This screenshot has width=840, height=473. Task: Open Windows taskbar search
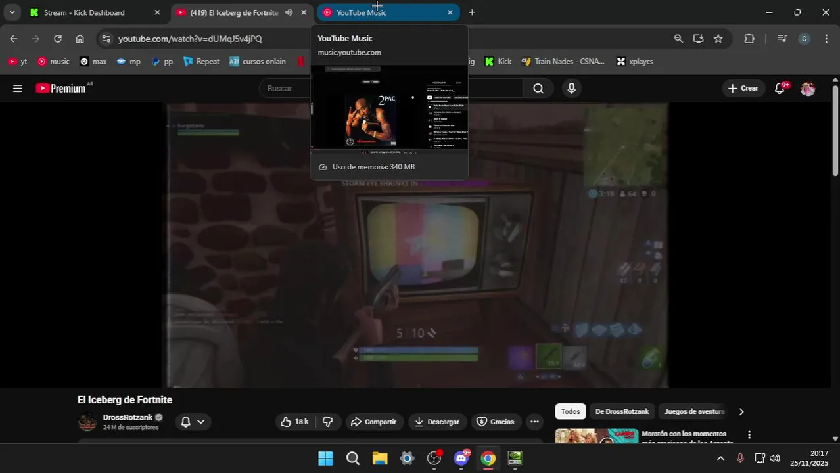[x=353, y=458]
